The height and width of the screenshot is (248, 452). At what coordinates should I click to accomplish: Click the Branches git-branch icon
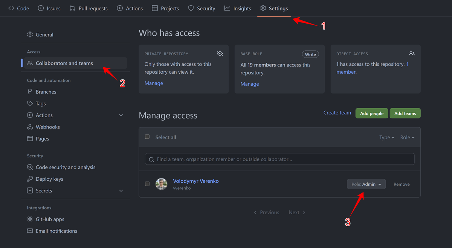[30, 92]
